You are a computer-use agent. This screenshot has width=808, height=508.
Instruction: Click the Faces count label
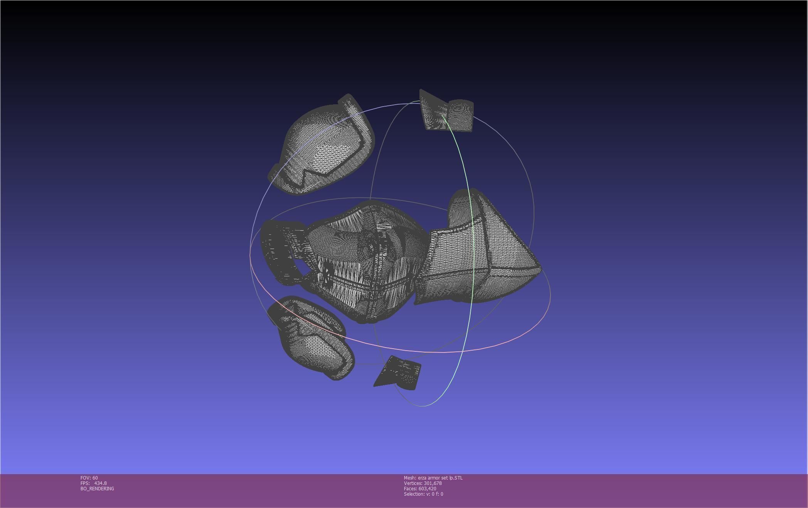coord(420,489)
